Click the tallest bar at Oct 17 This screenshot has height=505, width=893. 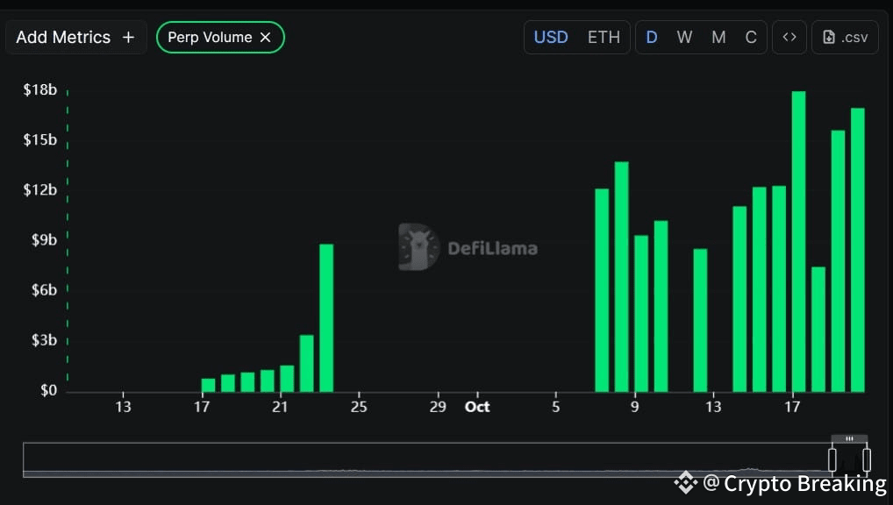click(798, 241)
